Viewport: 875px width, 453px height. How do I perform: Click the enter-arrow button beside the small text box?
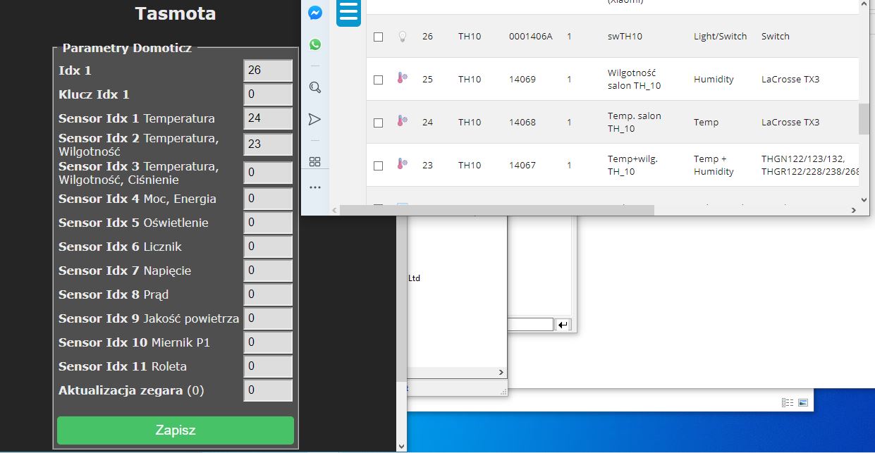(563, 324)
